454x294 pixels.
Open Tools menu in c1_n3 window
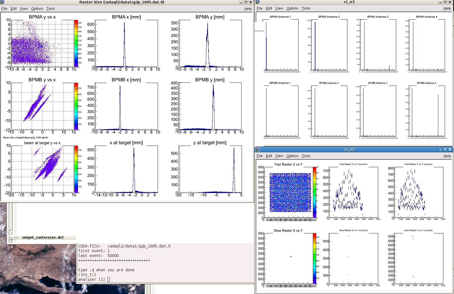tap(306, 8)
